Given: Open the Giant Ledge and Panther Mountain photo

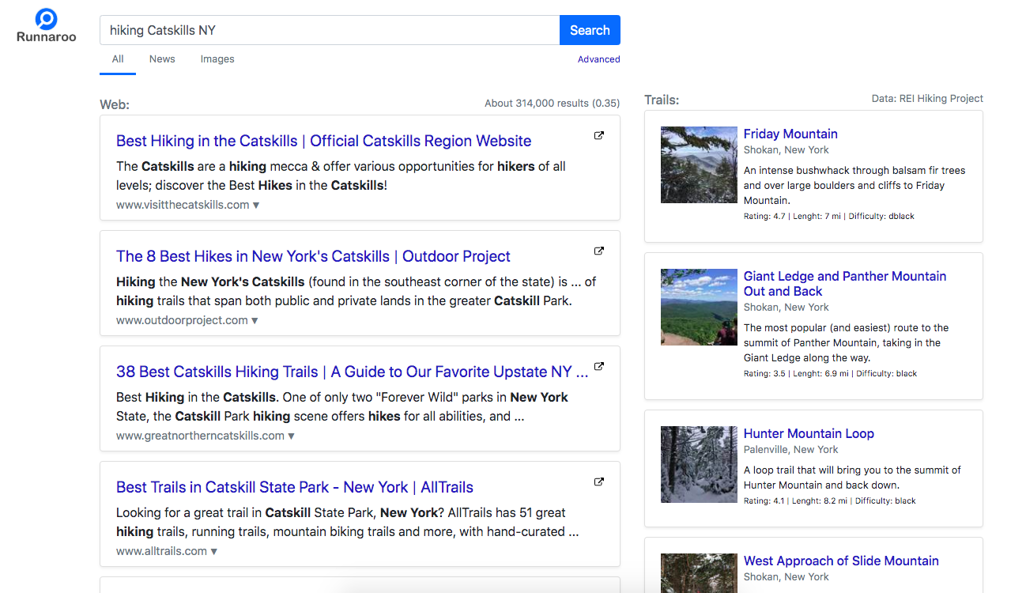Looking at the screenshot, I should coord(699,307).
